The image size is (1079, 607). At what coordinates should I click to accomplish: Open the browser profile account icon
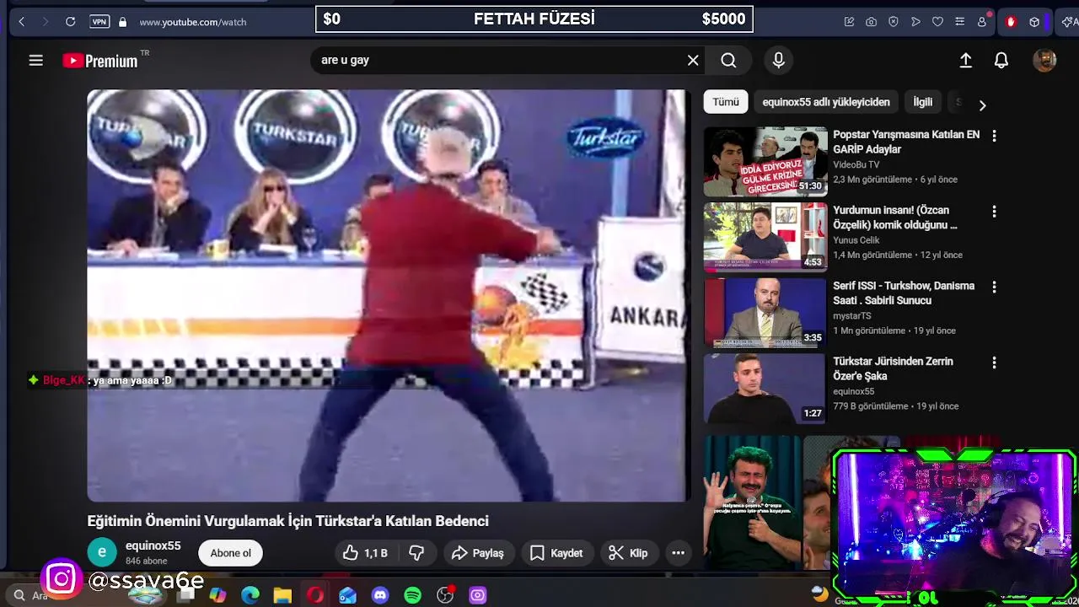click(982, 22)
